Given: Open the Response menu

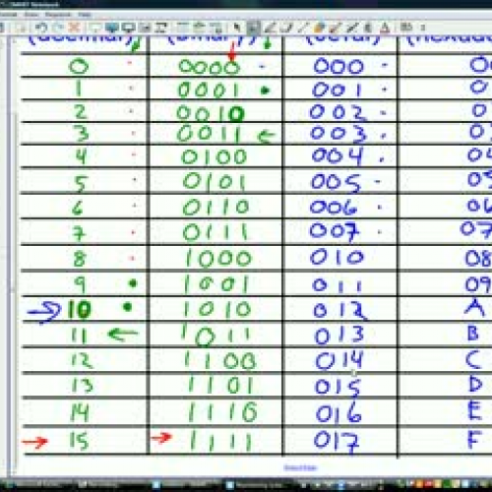Looking at the screenshot, I should 58,15.
